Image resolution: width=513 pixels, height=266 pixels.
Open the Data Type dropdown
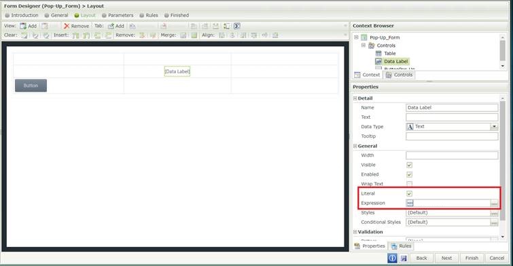[x=494, y=126]
